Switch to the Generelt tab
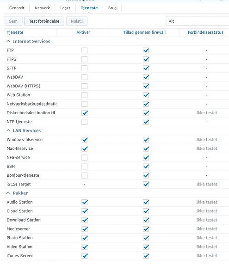The width and height of the screenshot is (229, 266). coord(17,8)
